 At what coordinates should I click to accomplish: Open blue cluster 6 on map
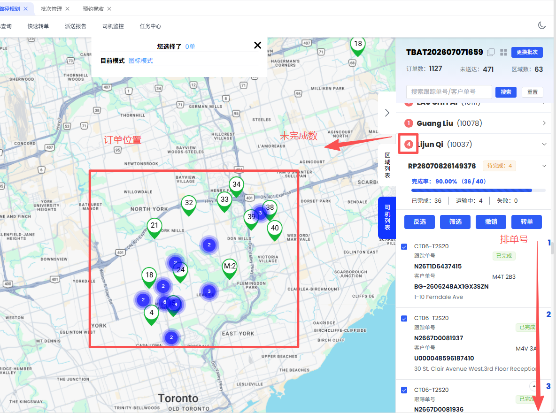[164, 302]
